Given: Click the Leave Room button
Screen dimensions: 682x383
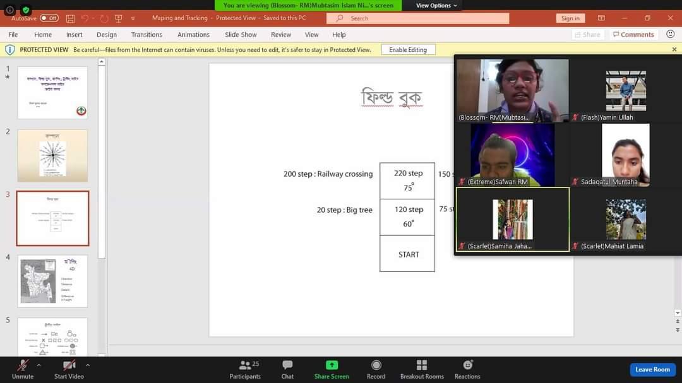Looking at the screenshot, I should pos(652,369).
